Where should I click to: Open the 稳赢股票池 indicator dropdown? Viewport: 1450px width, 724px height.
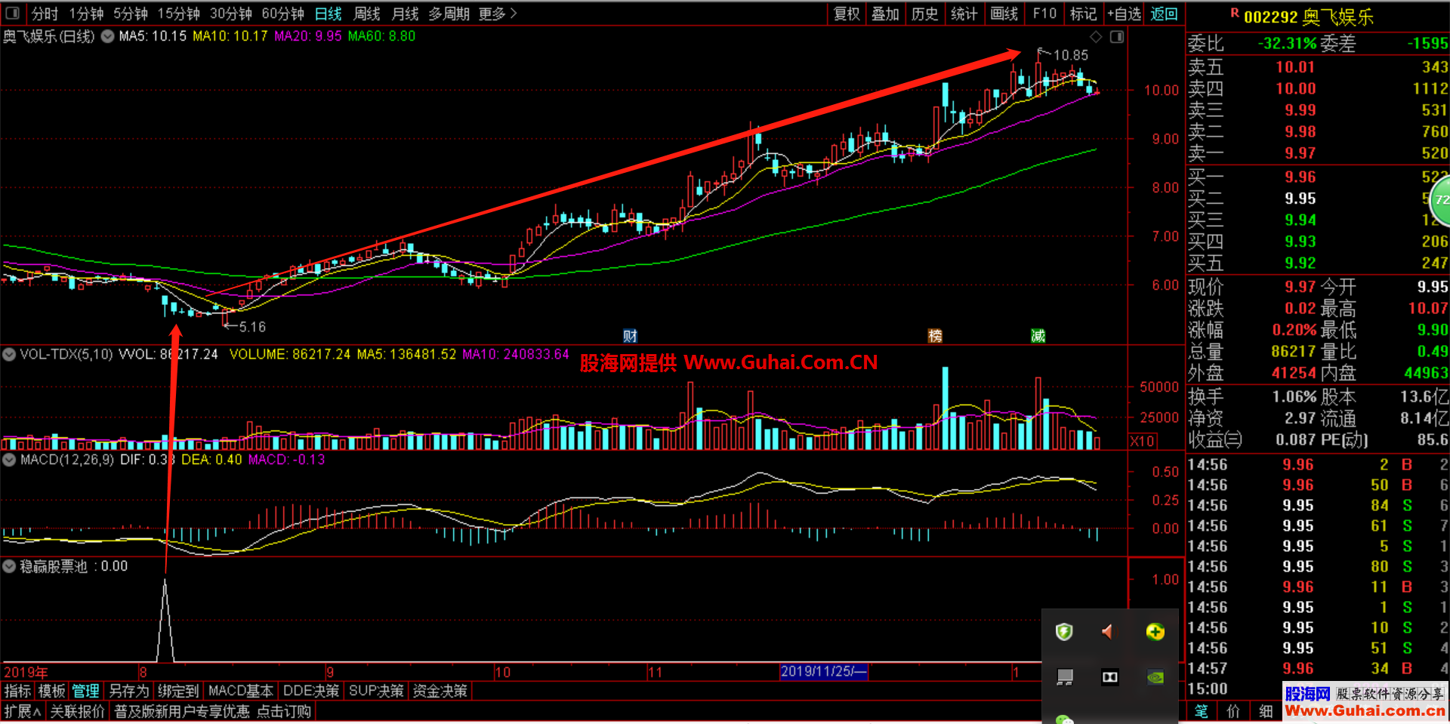click(x=9, y=566)
